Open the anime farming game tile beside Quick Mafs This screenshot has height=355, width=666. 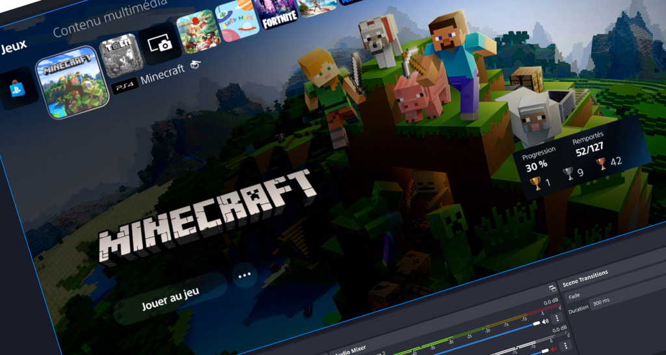(x=198, y=32)
